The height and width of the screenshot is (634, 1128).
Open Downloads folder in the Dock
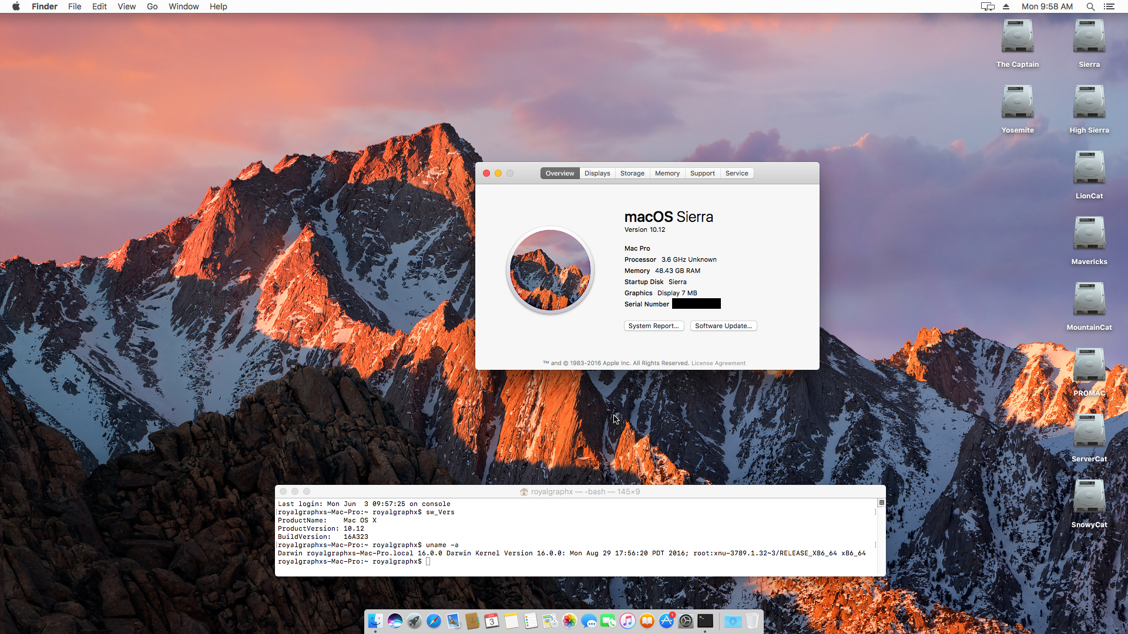click(733, 620)
